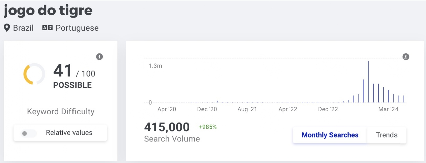Image resolution: width=426 pixels, height=163 pixels.
Task: Click the Aug '21 axis label
Action: coord(247,109)
